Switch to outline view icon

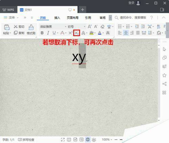click(x=81, y=140)
